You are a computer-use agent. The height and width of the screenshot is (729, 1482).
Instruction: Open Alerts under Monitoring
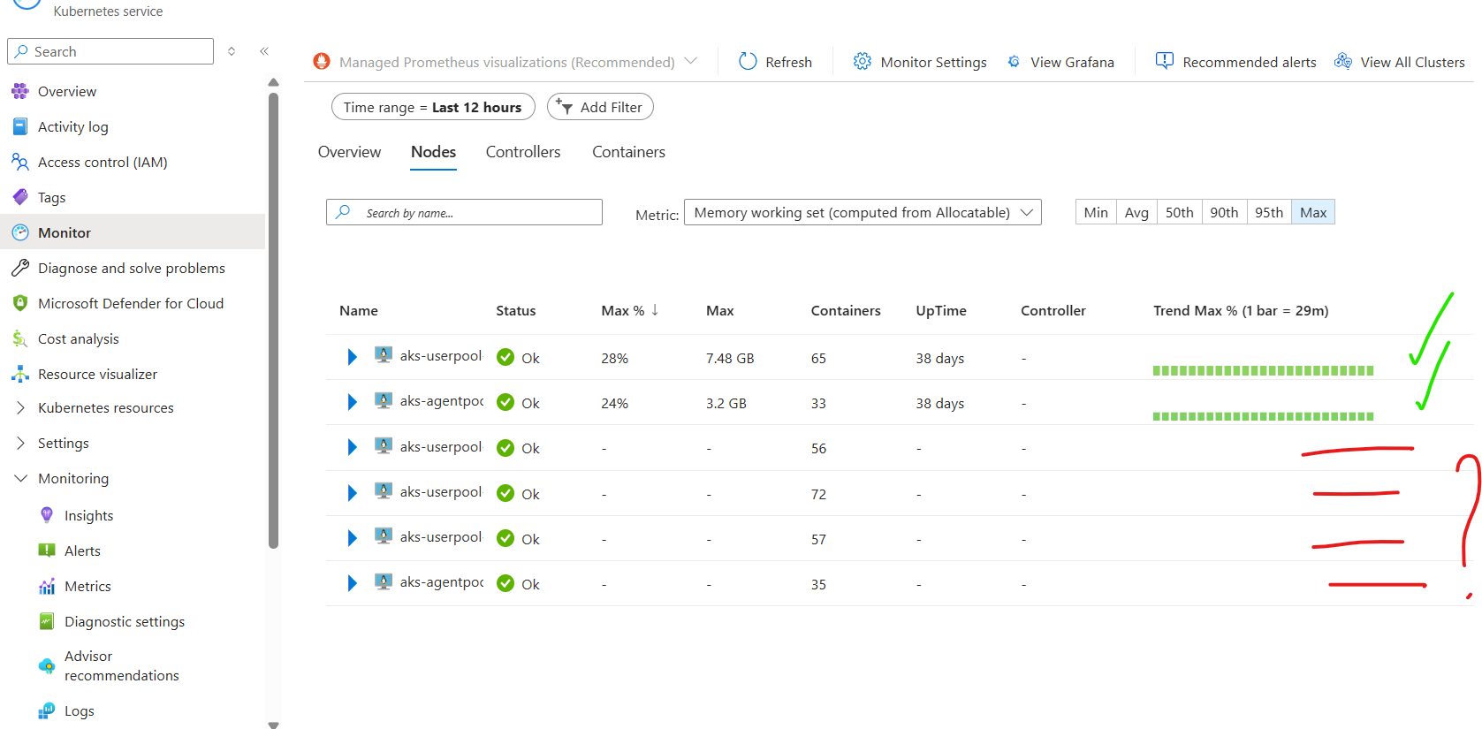[x=82, y=551]
